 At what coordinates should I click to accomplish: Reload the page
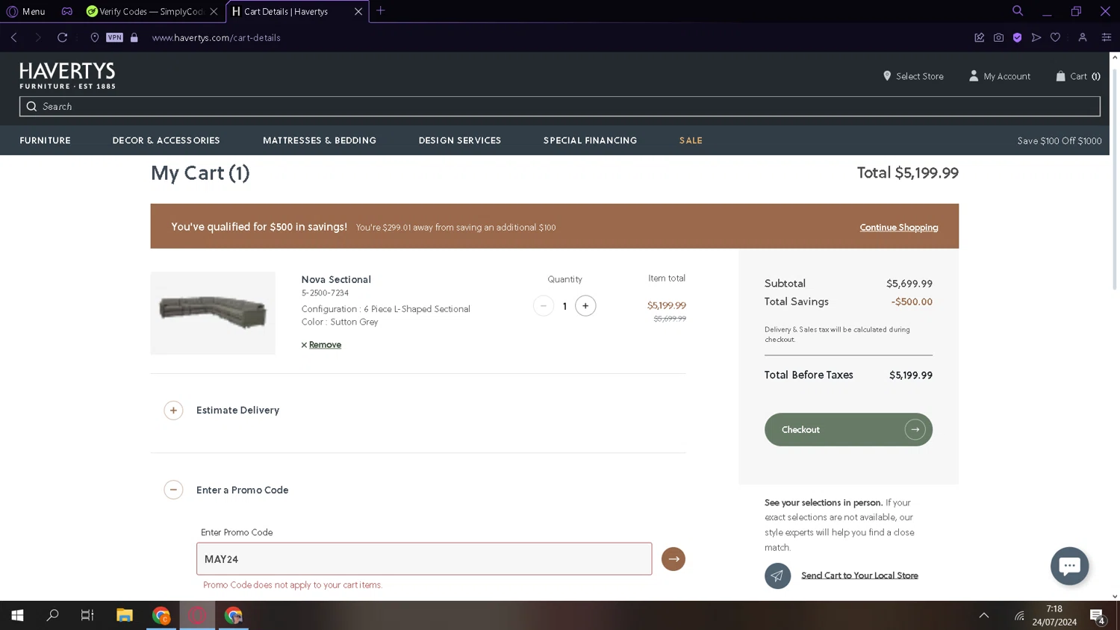click(63, 37)
